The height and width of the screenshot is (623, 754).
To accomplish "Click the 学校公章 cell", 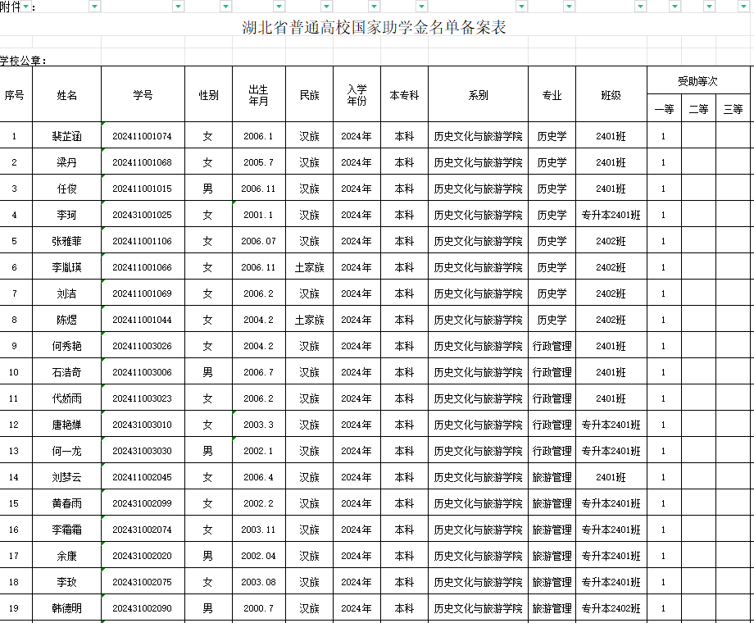I will [25, 61].
